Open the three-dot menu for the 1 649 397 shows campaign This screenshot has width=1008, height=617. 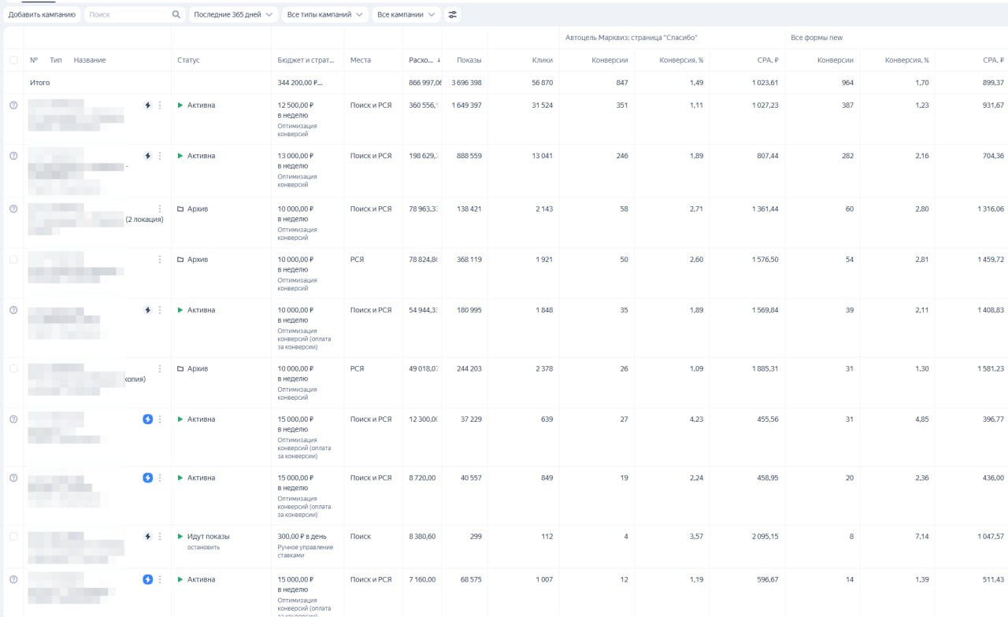[160, 105]
